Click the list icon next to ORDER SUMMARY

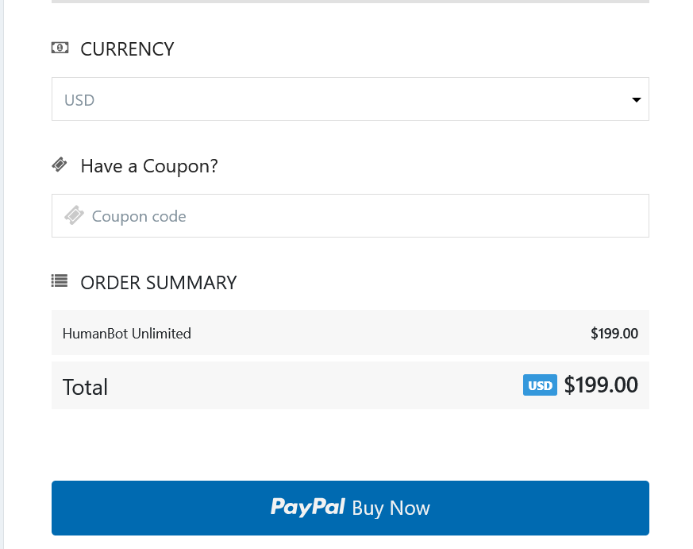point(60,281)
